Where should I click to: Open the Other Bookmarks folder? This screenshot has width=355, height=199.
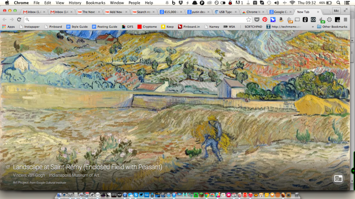332,27
